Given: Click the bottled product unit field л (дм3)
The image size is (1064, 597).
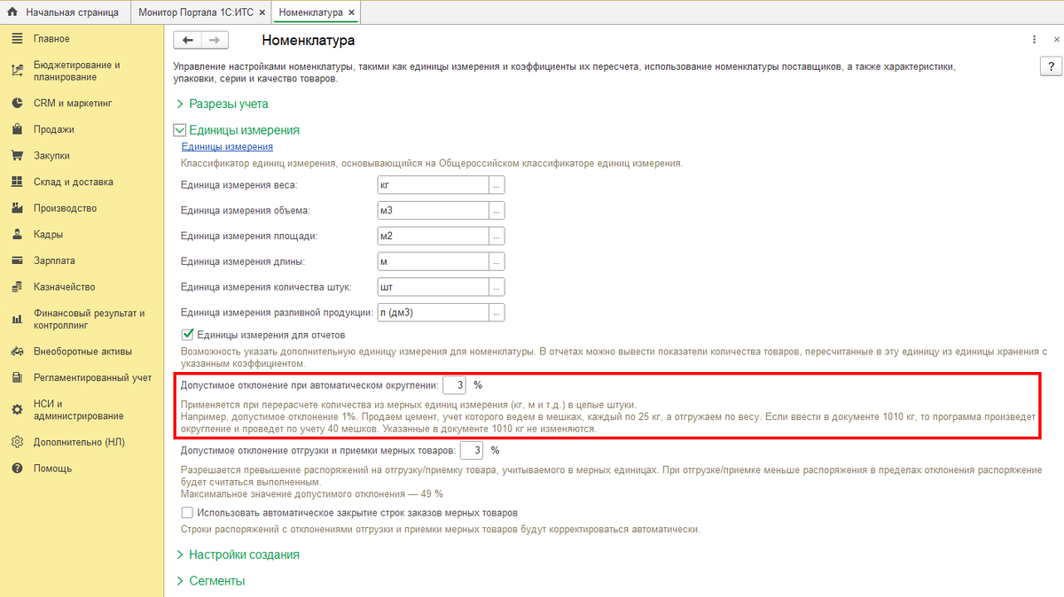Looking at the screenshot, I should pyautogui.click(x=433, y=313).
